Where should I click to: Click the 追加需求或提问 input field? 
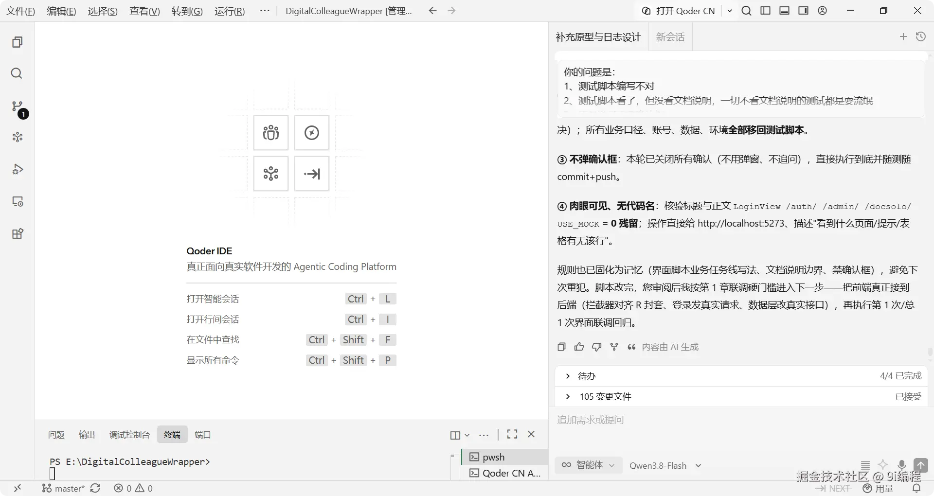pyautogui.click(x=741, y=420)
